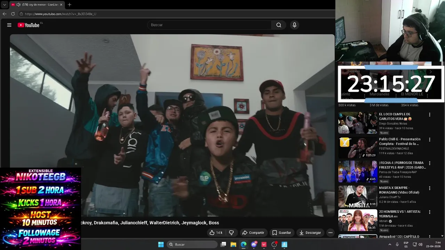Open Task View from the taskbar
This screenshot has width=445, height=250.
(224, 244)
